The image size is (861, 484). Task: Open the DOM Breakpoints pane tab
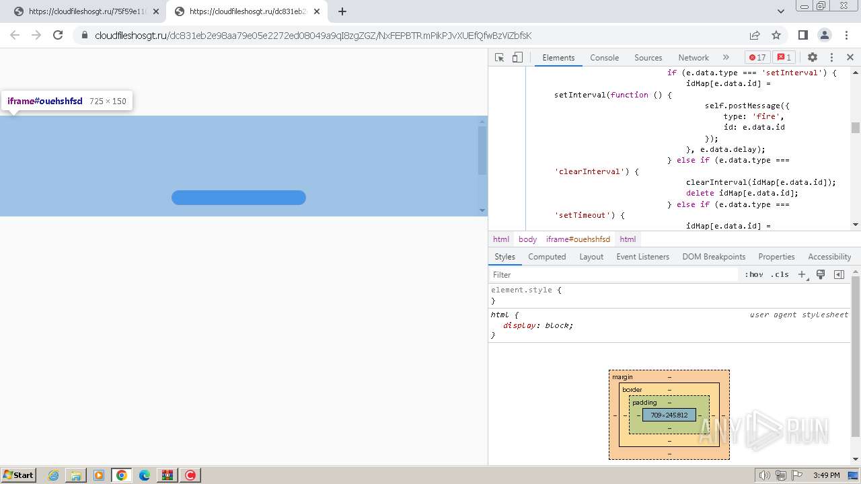714,257
